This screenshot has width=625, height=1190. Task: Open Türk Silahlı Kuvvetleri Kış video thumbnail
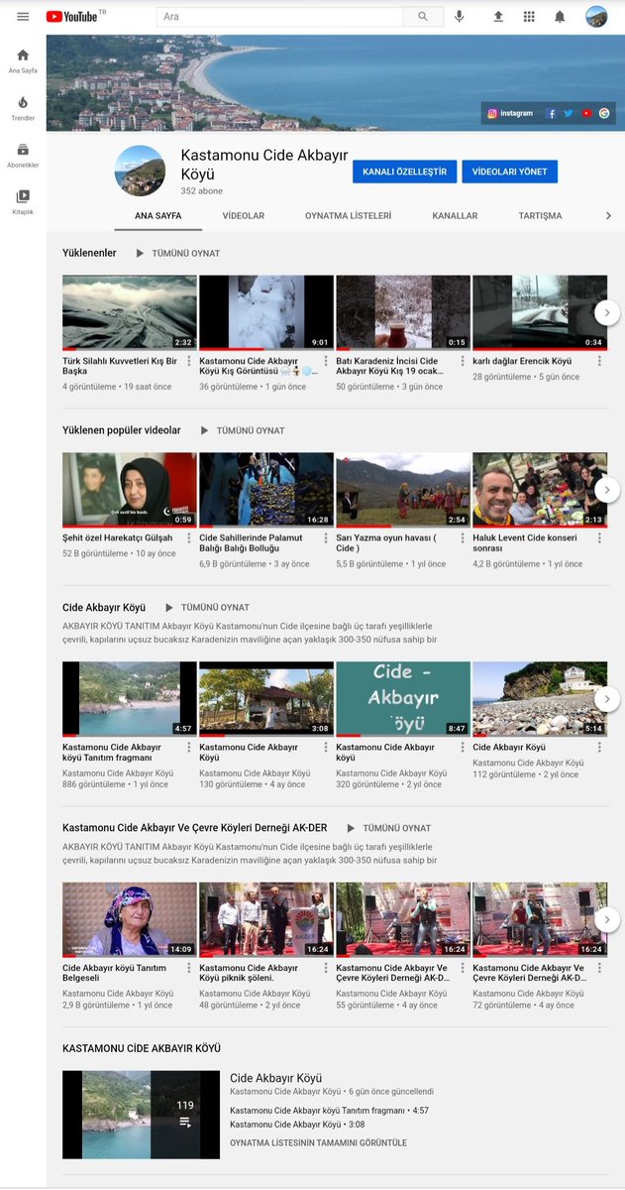(x=130, y=312)
